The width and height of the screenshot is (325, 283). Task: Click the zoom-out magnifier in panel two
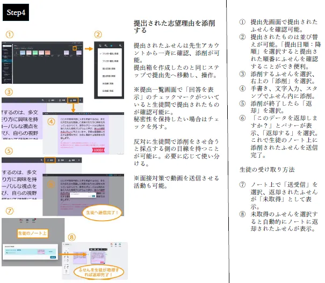click(x=106, y=46)
